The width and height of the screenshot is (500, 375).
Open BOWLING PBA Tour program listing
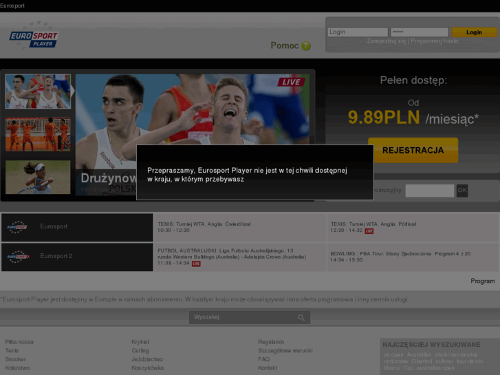413,257
